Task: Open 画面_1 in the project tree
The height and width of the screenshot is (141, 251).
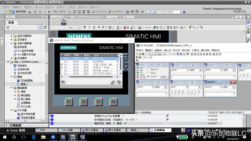Action: point(24,84)
